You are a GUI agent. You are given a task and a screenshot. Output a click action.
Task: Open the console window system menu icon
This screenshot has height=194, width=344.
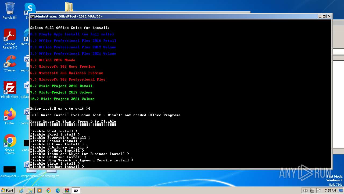[x=32, y=16]
